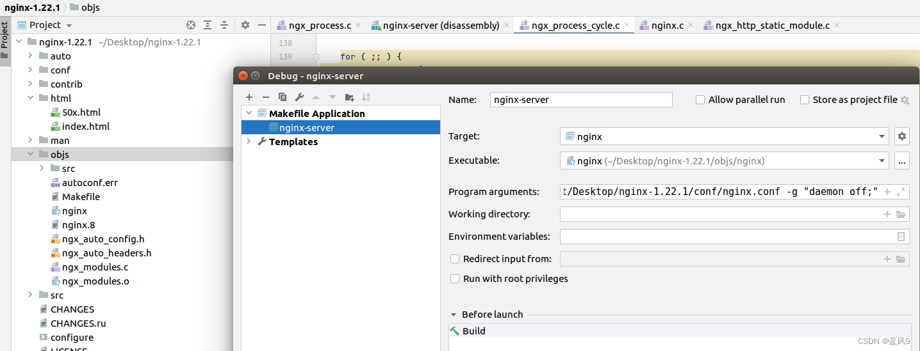Create new configuration folder icon
This screenshot has width=920, height=351.
[x=349, y=97]
